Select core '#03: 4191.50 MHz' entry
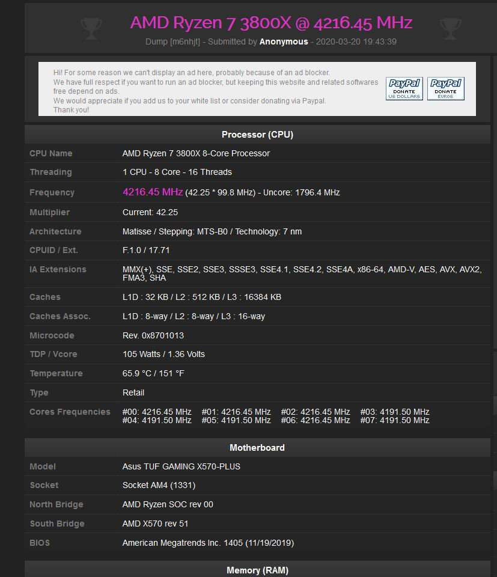 click(395, 412)
